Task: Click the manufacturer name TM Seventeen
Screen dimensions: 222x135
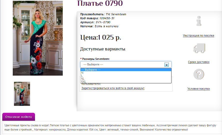Action: [116, 14]
